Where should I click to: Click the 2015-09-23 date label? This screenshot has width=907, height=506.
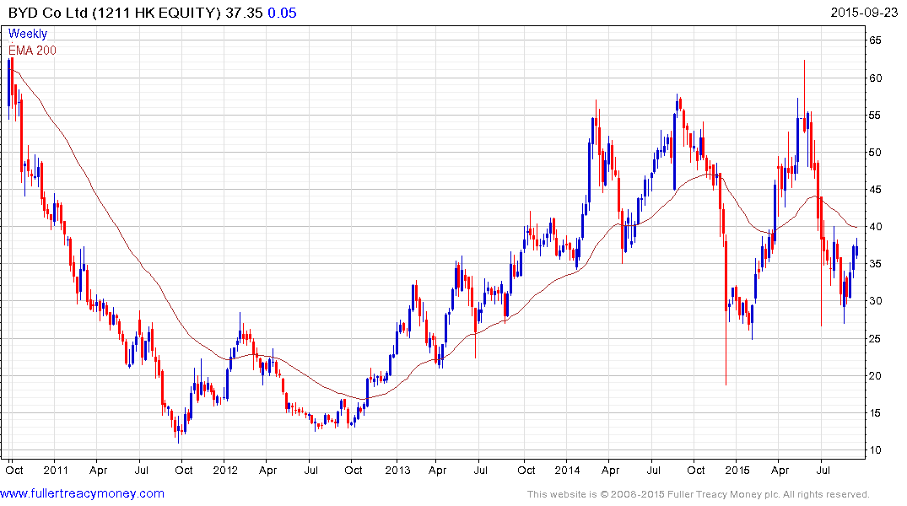coord(864,13)
